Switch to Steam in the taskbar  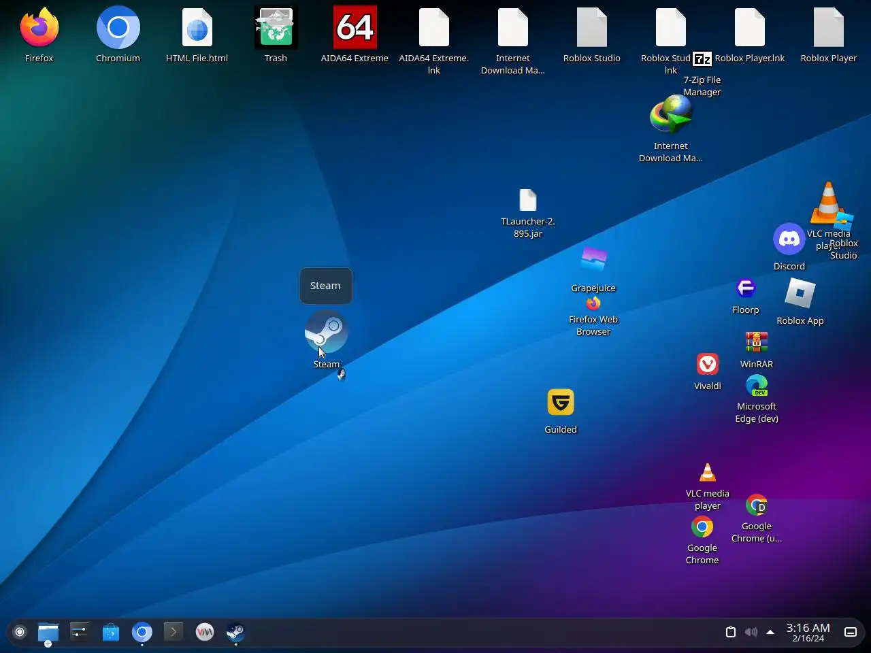coord(235,633)
